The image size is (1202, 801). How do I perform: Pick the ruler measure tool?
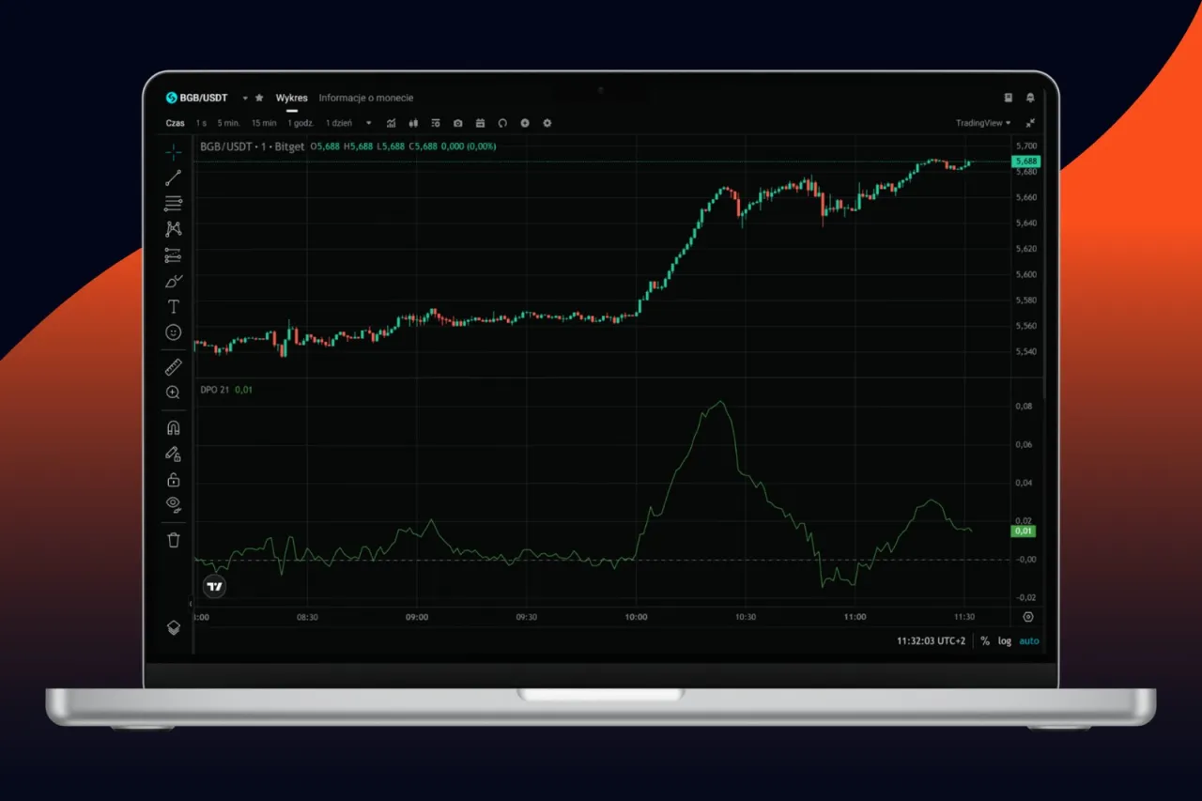pos(173,367)
